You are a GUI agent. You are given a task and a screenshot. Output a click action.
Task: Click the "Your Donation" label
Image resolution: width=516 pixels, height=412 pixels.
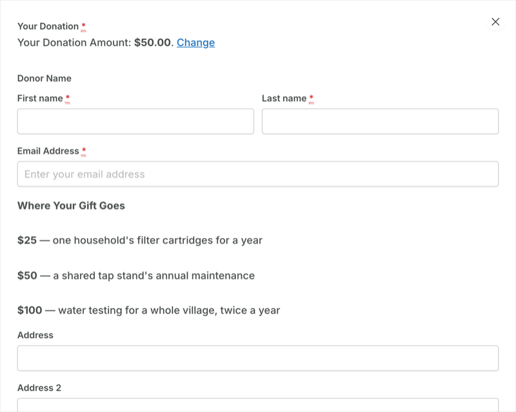(x=48, y=26)
